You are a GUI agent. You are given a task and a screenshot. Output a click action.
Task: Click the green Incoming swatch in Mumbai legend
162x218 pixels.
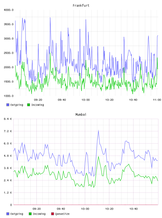coord(30,214)
